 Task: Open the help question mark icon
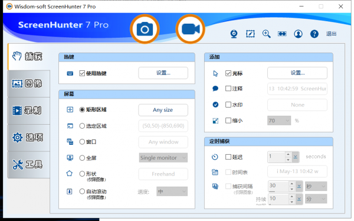[314, 34]
